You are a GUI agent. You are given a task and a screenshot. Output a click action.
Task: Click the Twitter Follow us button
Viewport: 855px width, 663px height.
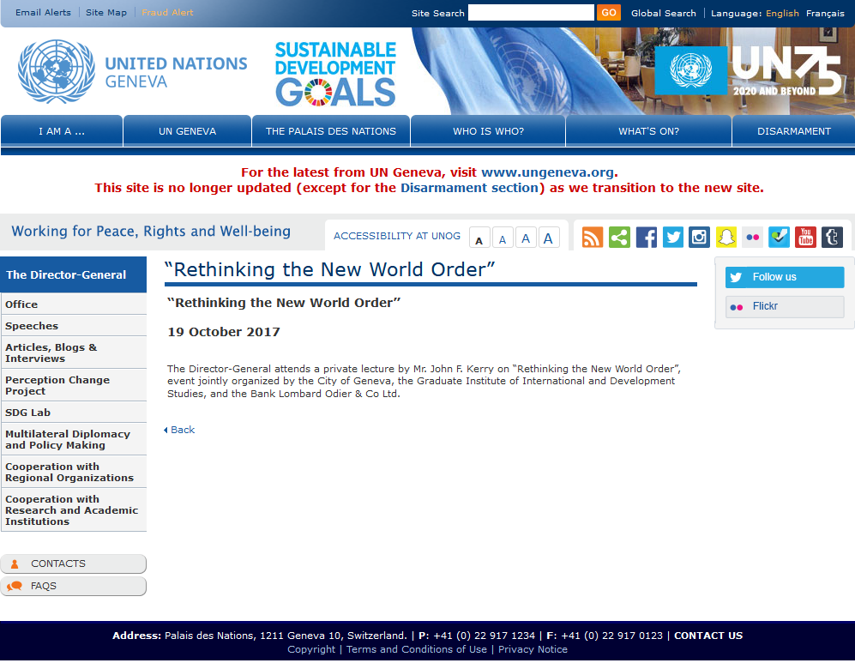[785, 277]
